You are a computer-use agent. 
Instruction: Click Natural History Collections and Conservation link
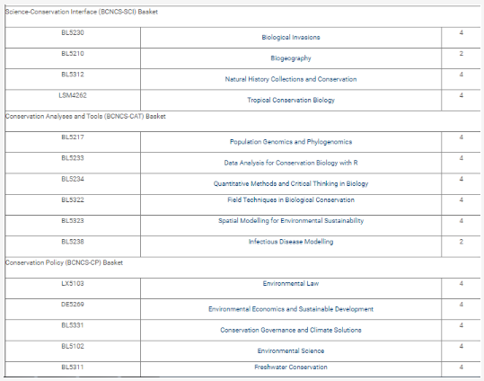pos(291,79)
